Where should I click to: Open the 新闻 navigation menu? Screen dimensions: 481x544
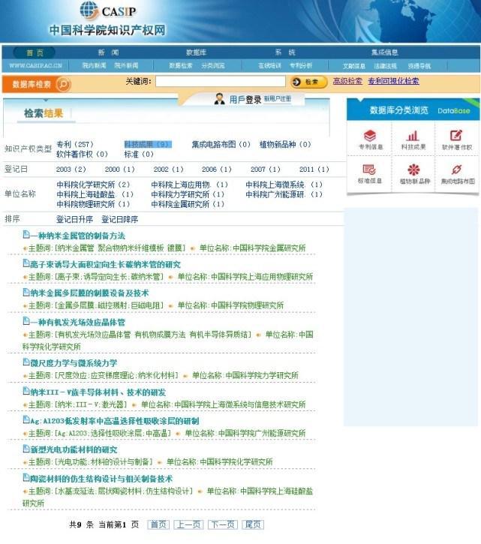point(108,53)
